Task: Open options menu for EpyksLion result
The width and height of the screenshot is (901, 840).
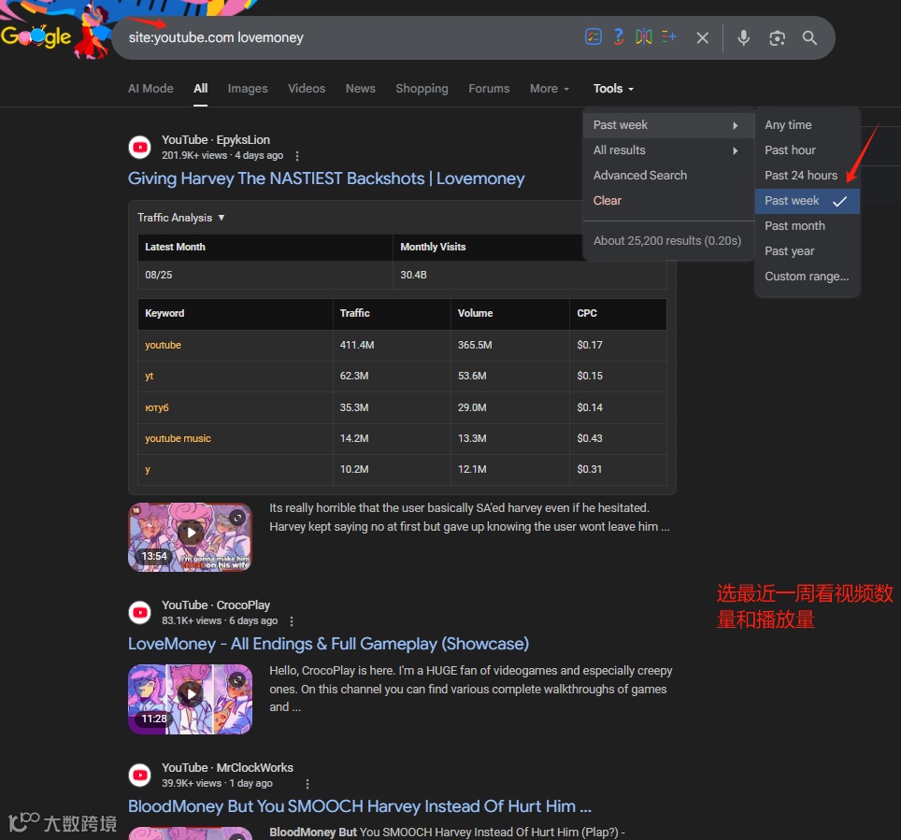Action: click(296, 156)
